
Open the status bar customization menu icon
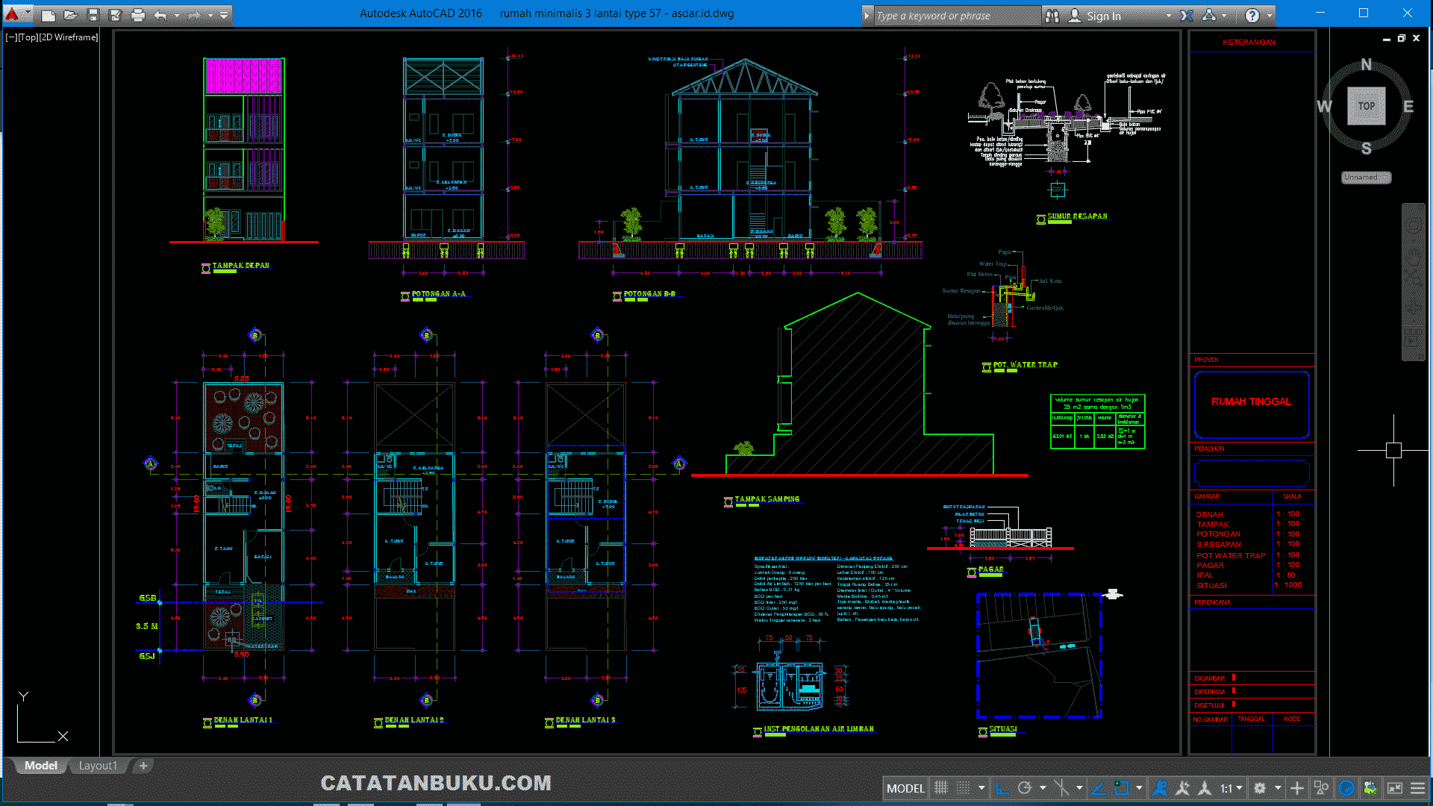1417,788
